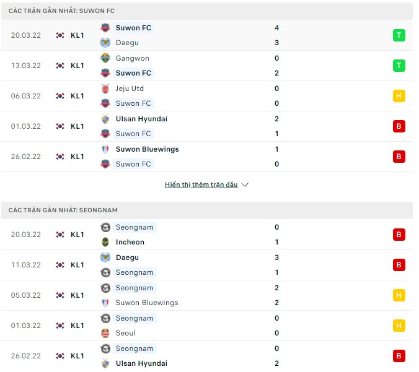Click the Jeju Utd team crest
The width and height of the screenshot is (419, 372).
tap(105, 89)
